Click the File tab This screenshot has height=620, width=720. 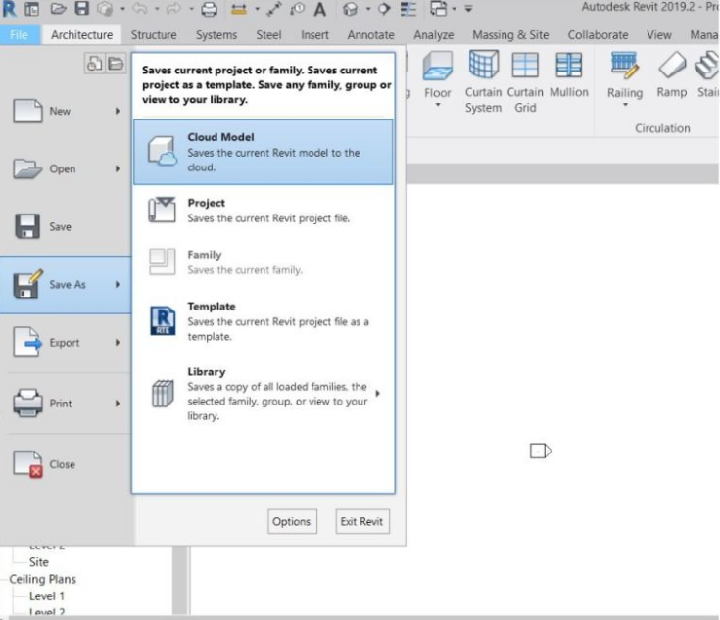pos(19,35)
